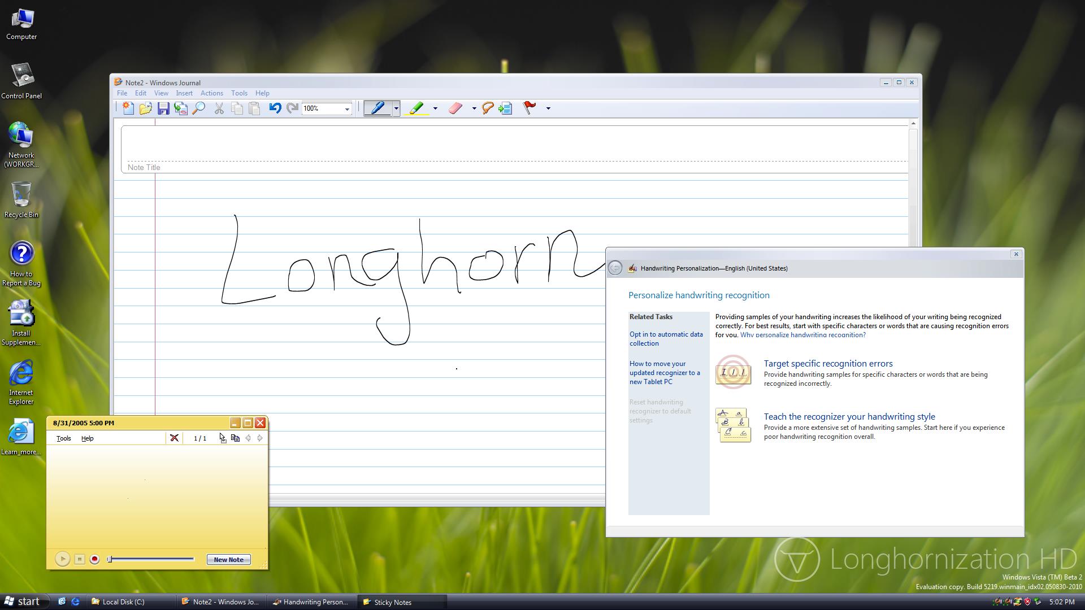Open the 100% zoom dropdown
The height and width of the screenshot is (610, 1085).
(x=346, y=109)
